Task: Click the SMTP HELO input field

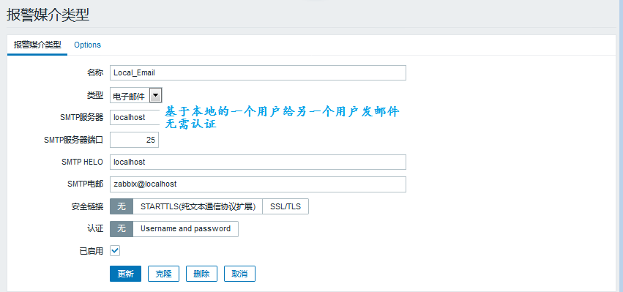Action: (258, 162)
